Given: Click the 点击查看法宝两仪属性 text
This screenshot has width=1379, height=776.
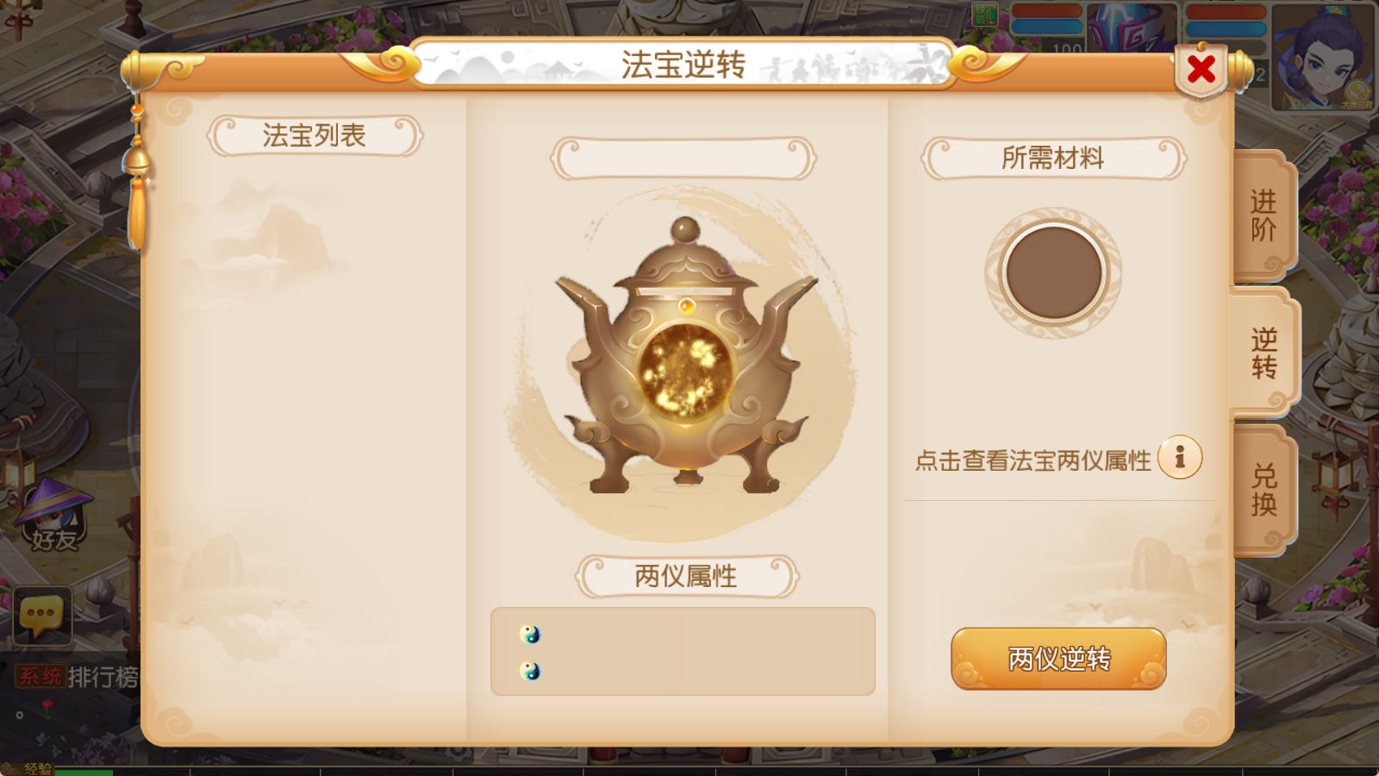Looking at the screenshot, I should tap(1033, 460).
